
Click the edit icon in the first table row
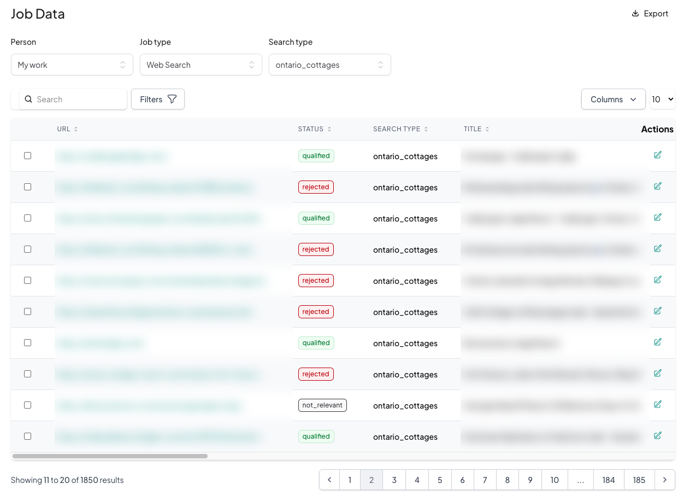pos(657,155)
